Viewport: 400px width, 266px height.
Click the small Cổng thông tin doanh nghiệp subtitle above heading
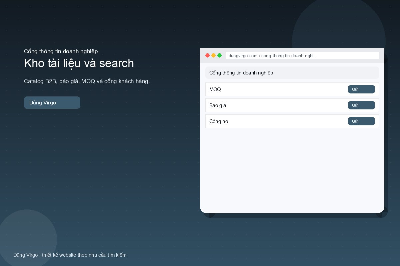tap(61, 51)
